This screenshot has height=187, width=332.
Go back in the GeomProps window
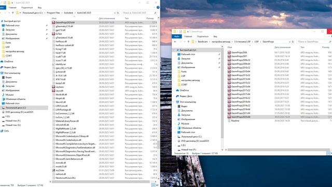(175, 42)
